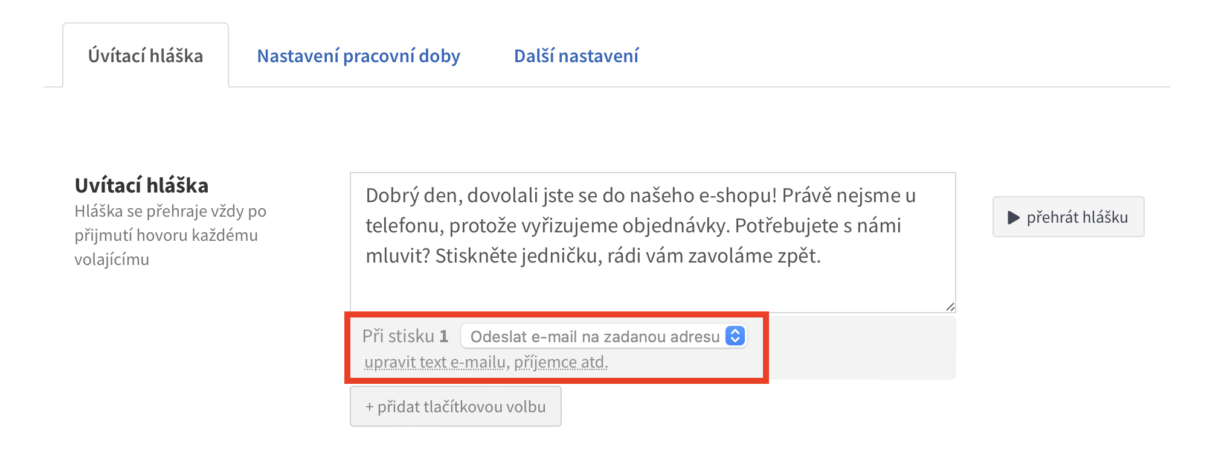Click the bold Uvítací hláška section heading
The width and height of the screenshot is (1213, 475).
(x=141, y=185)
